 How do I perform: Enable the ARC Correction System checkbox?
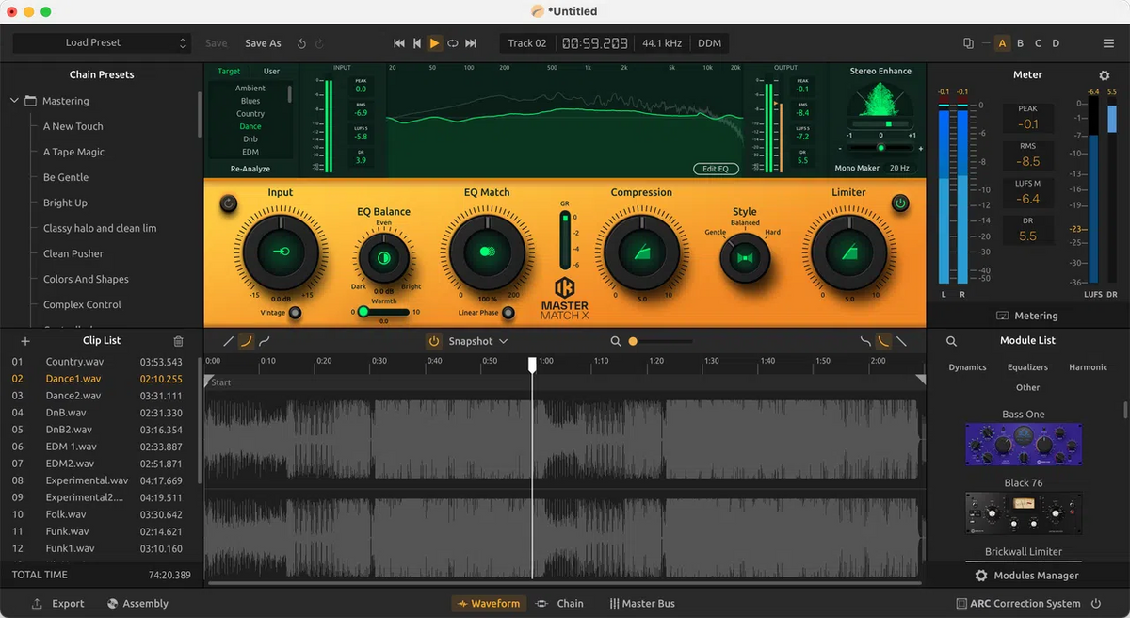[x=961, y=604]
